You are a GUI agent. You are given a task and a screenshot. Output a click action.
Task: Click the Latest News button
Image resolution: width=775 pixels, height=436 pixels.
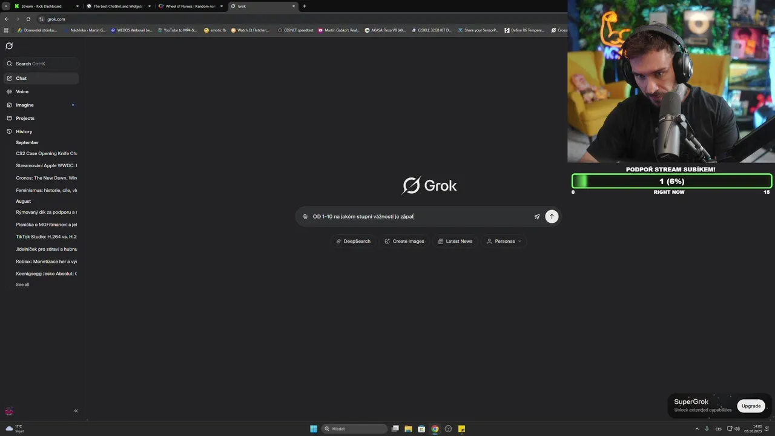pyautogui.click(x=455, y=241)
